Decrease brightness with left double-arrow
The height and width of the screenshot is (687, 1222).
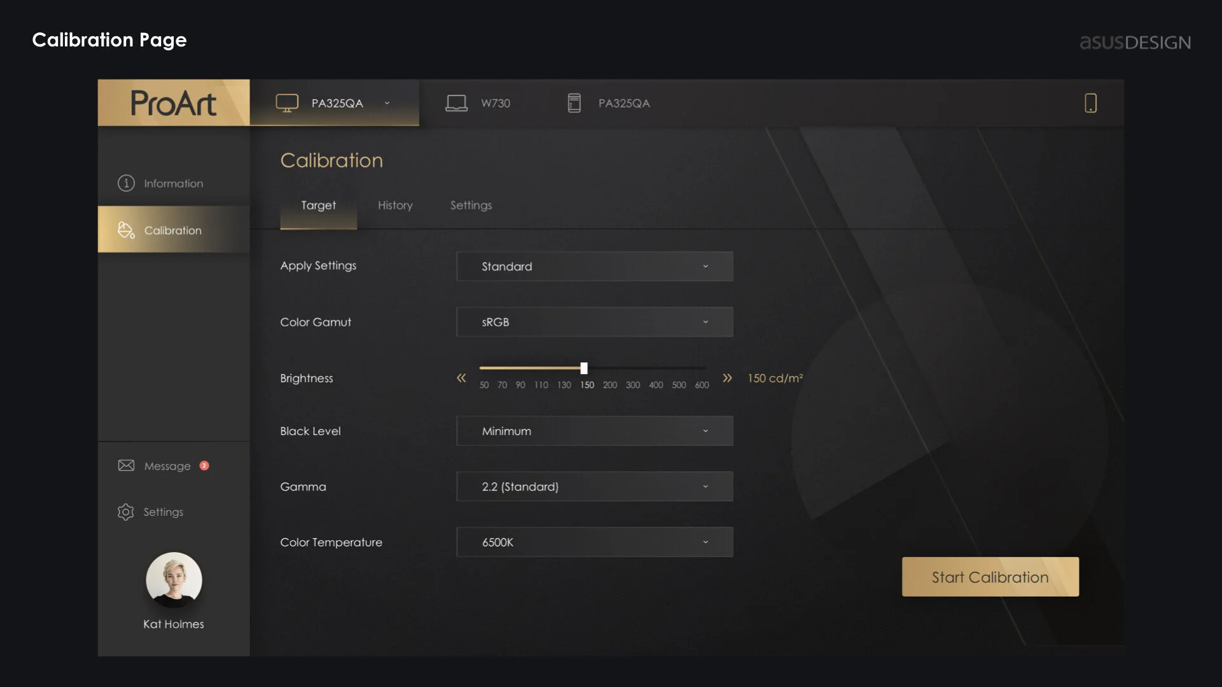(x=461, y=378)
